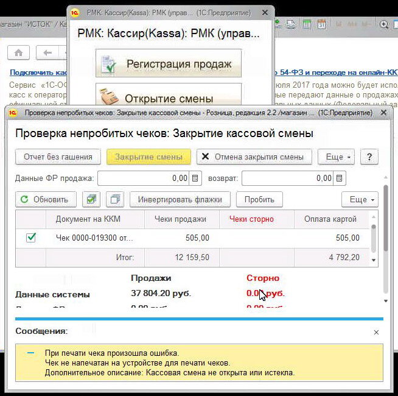
Task: Open the calendar icon in main toolbar
Action: (x=321, y=24)
